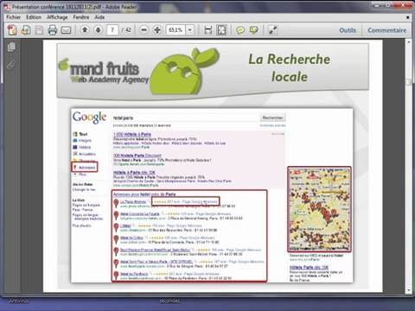Click the 65,1% zoom value field

[x=176, y=30]
